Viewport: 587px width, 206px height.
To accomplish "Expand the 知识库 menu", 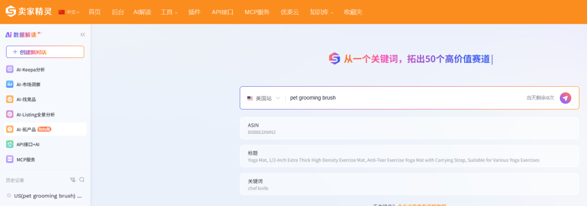I will coord(322,12).
